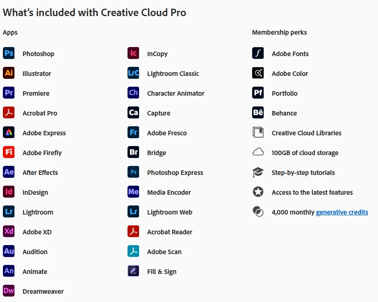Click the graduation cap tutorials icon
Screen dimensions: 378x302
258,172
